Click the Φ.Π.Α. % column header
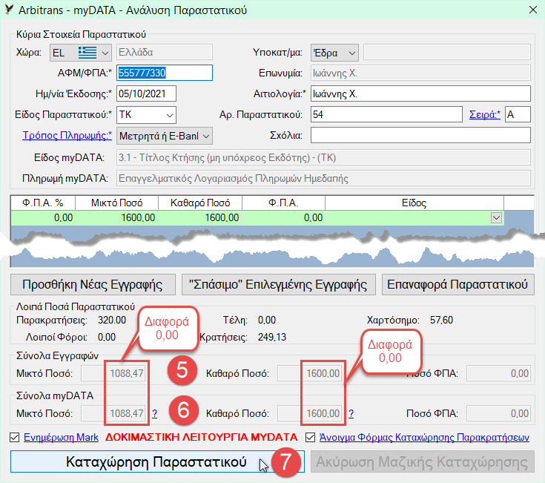The image size is (545, 483). pos(43,203)
